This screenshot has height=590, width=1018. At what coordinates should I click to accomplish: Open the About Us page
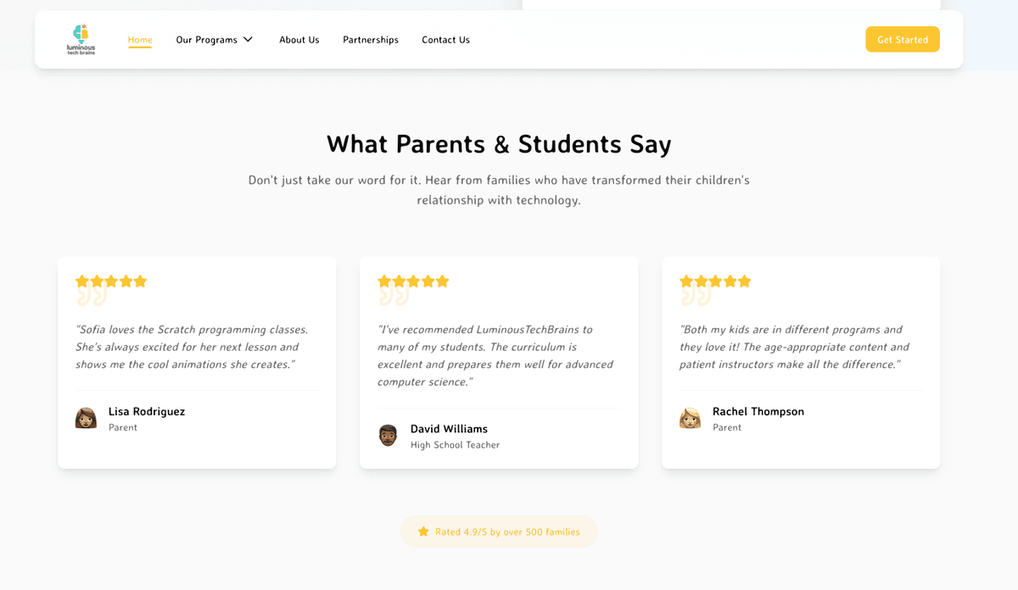pyautogui.click(x=299, y=40)
